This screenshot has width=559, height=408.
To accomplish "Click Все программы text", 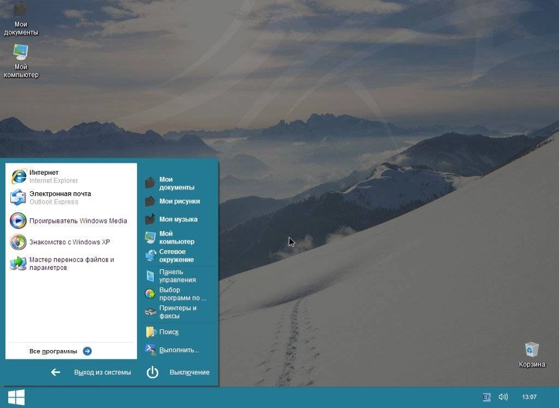I will click(53, 351).
